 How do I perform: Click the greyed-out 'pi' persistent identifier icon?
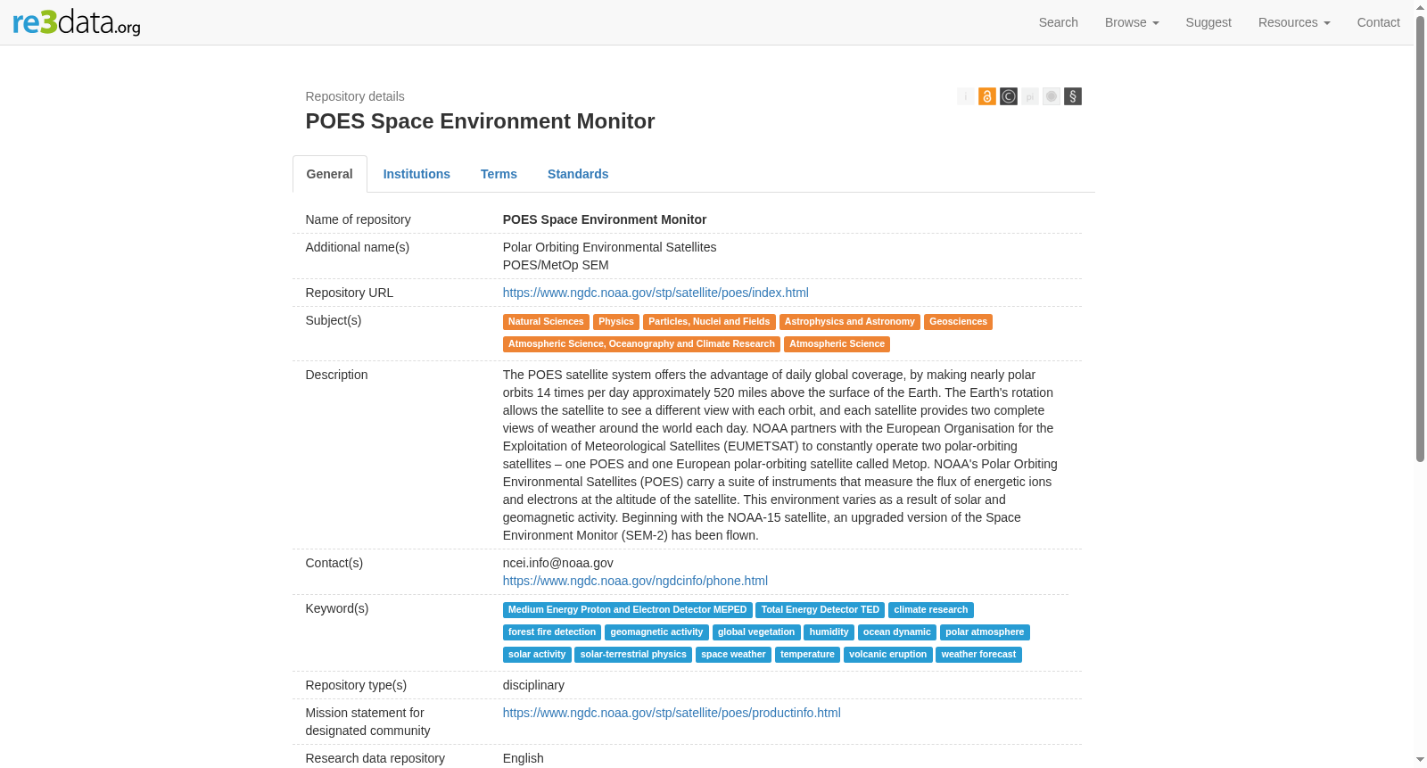[x=1030, y=96]
